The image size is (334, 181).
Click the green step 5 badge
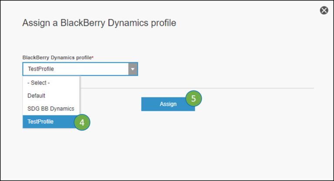(194, 98)
